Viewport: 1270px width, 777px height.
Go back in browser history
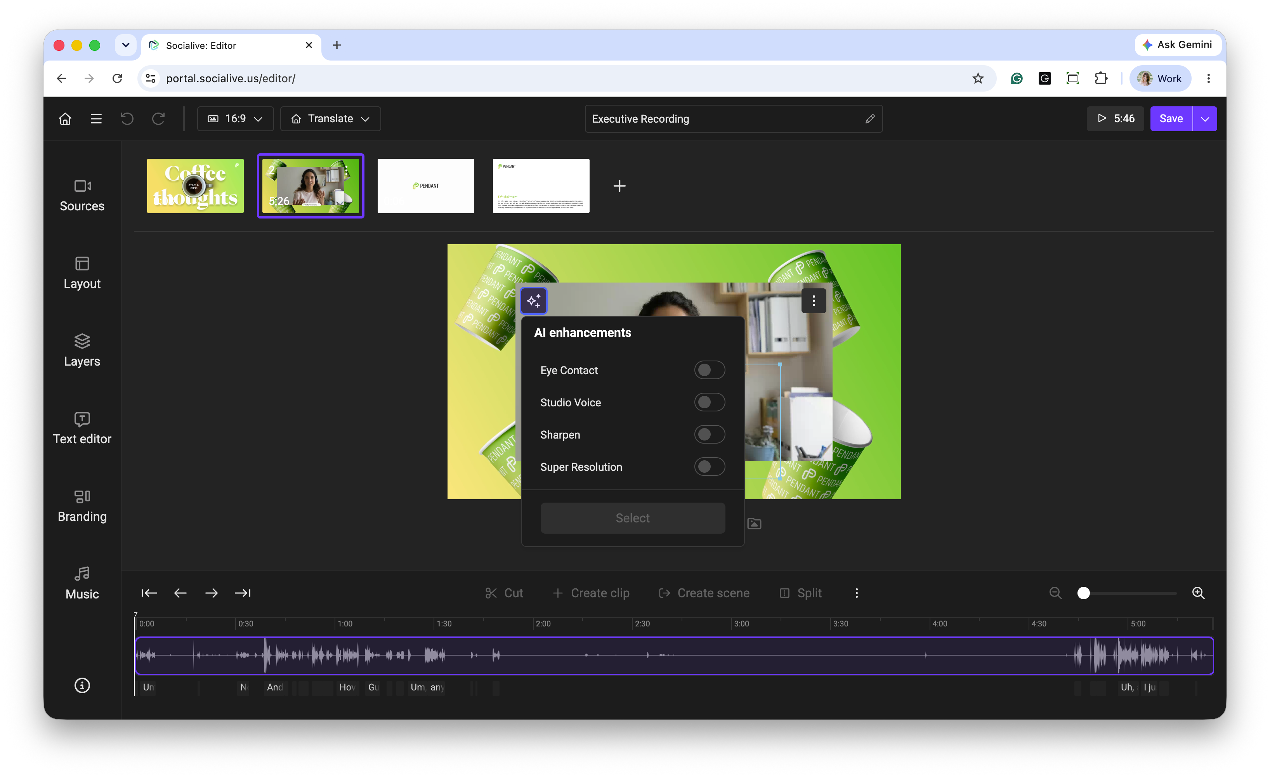coord(61,78)
